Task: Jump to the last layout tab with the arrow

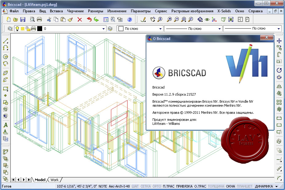Action: 29,180
